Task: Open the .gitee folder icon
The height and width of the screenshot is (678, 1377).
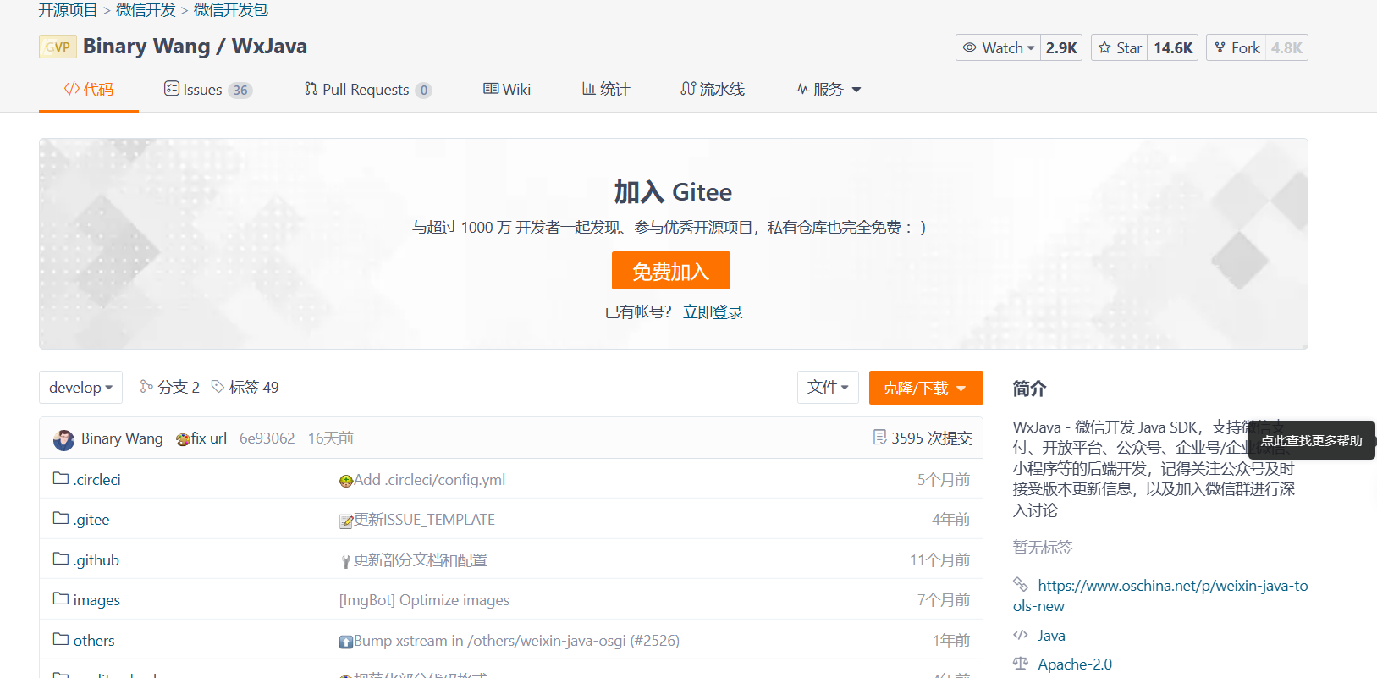Action: (61, 518)
